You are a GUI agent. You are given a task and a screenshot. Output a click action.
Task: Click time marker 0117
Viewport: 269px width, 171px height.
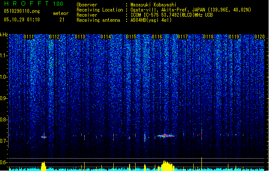[183, 37]
